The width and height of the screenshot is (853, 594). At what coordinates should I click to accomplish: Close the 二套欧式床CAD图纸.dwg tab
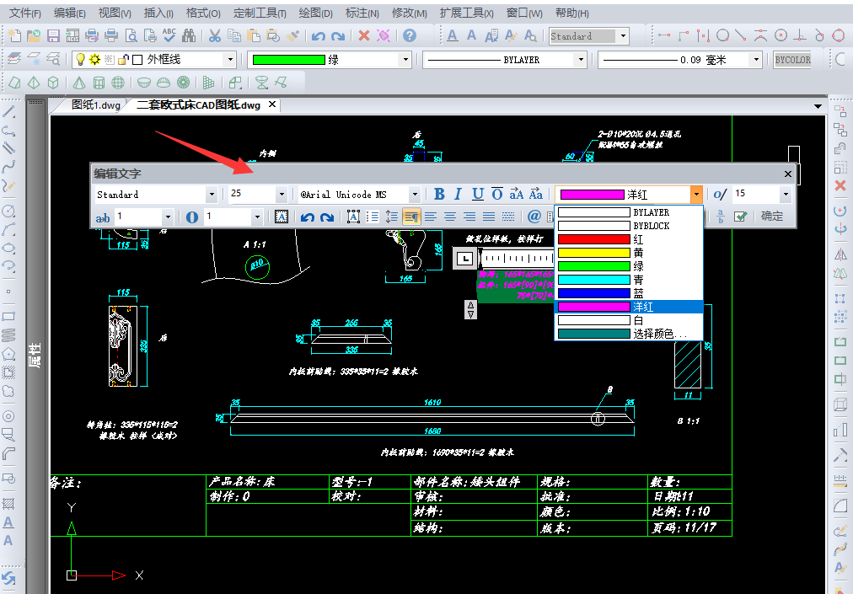tap(272, 104)
